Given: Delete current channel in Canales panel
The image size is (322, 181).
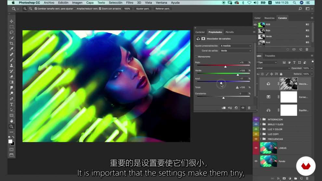Looking at the screenshot, I should (x=307, y=49).
